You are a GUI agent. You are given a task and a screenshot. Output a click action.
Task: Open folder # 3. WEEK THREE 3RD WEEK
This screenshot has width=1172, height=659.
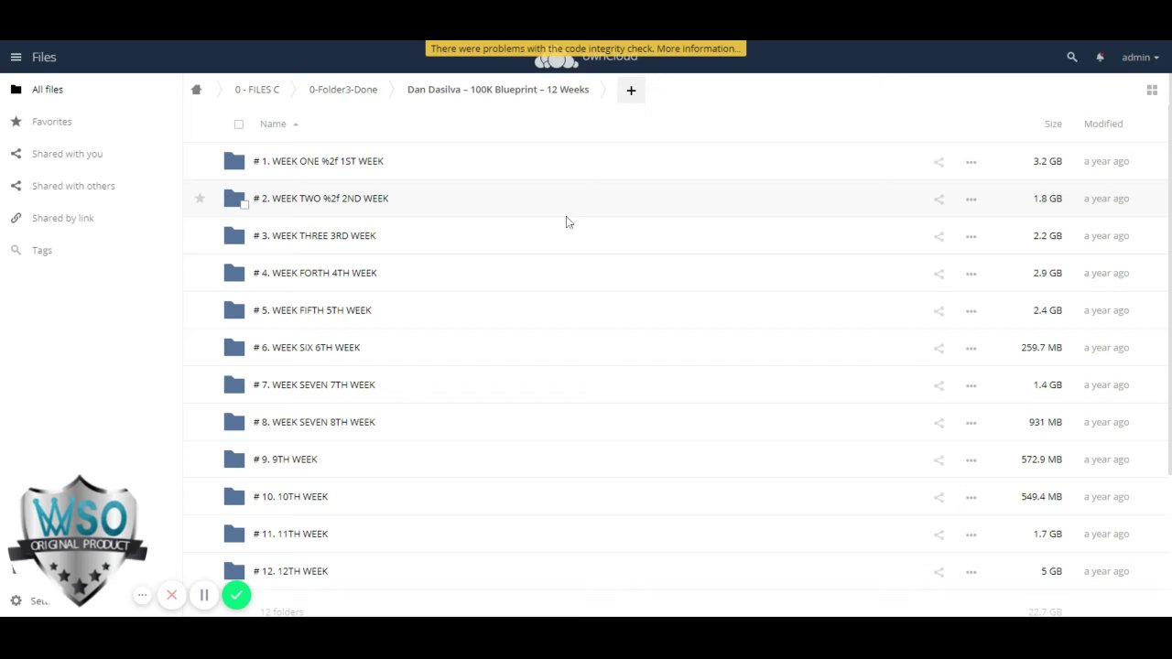[314, 236]
